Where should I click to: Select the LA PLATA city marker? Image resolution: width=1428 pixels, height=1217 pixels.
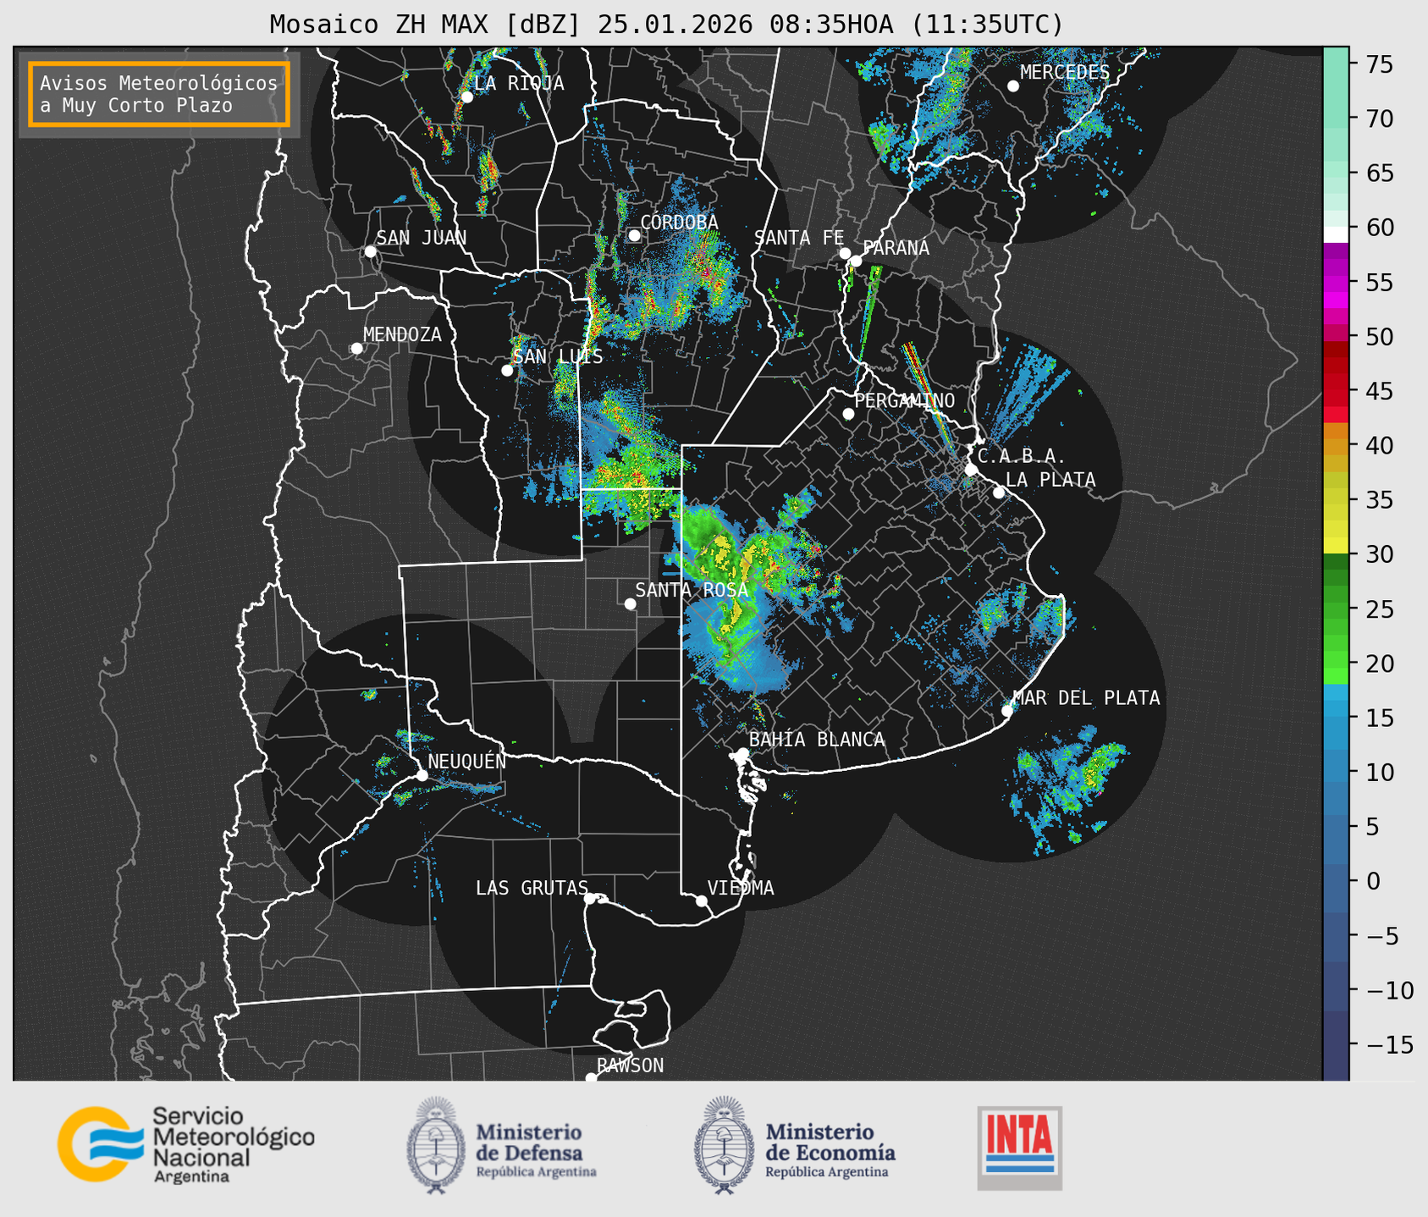(x=999, y=493)
